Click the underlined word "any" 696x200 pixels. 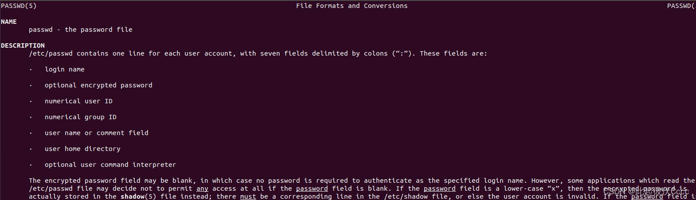pyautogui.click(x=202, y=189)
